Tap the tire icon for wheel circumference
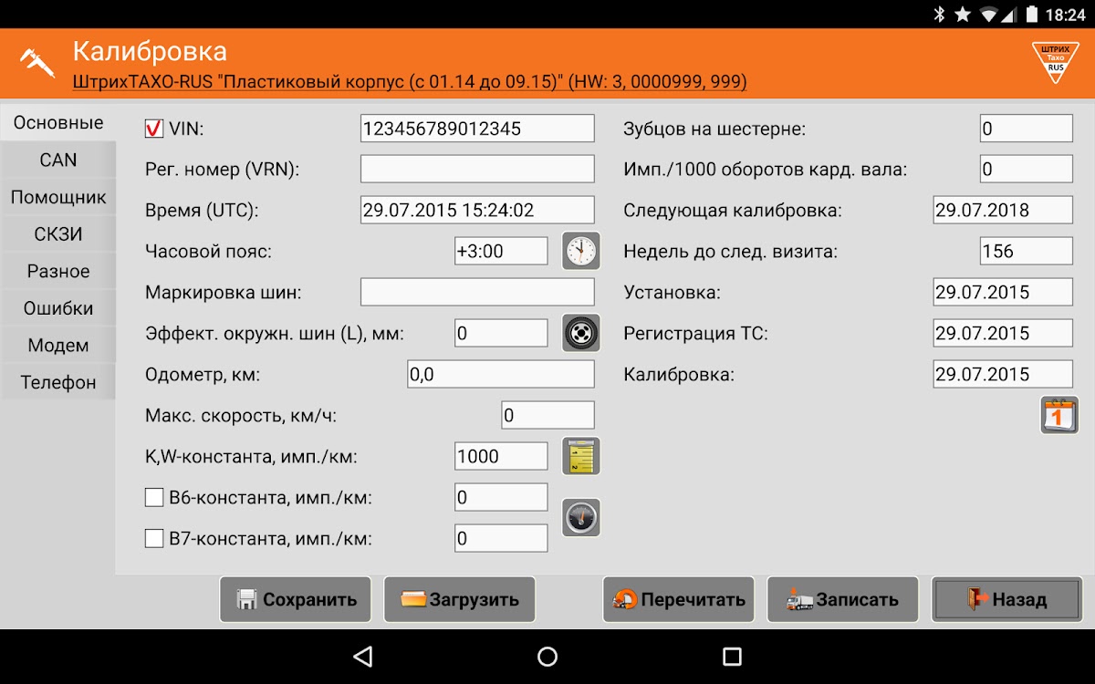 coord(580,333)
